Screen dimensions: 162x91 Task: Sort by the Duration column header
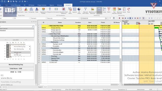78,22
